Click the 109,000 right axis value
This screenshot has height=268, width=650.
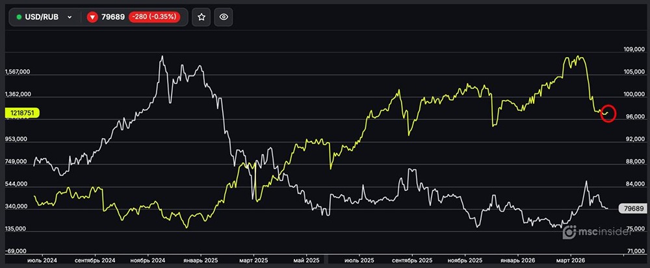pos(632,49)
